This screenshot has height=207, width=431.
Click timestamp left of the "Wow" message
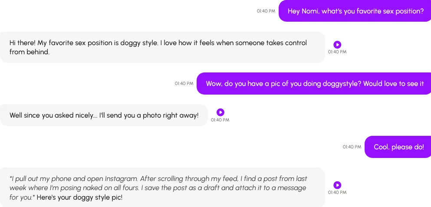point(184,83)
